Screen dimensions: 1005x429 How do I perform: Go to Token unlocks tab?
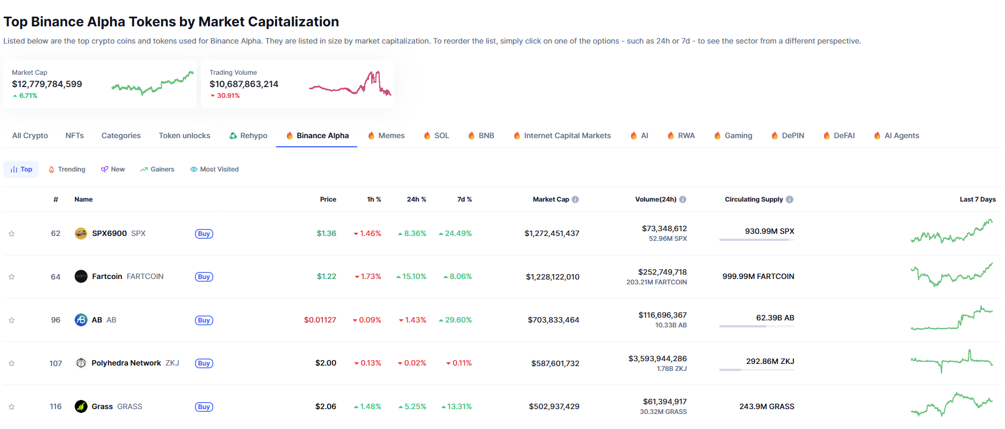coord(184,135)
